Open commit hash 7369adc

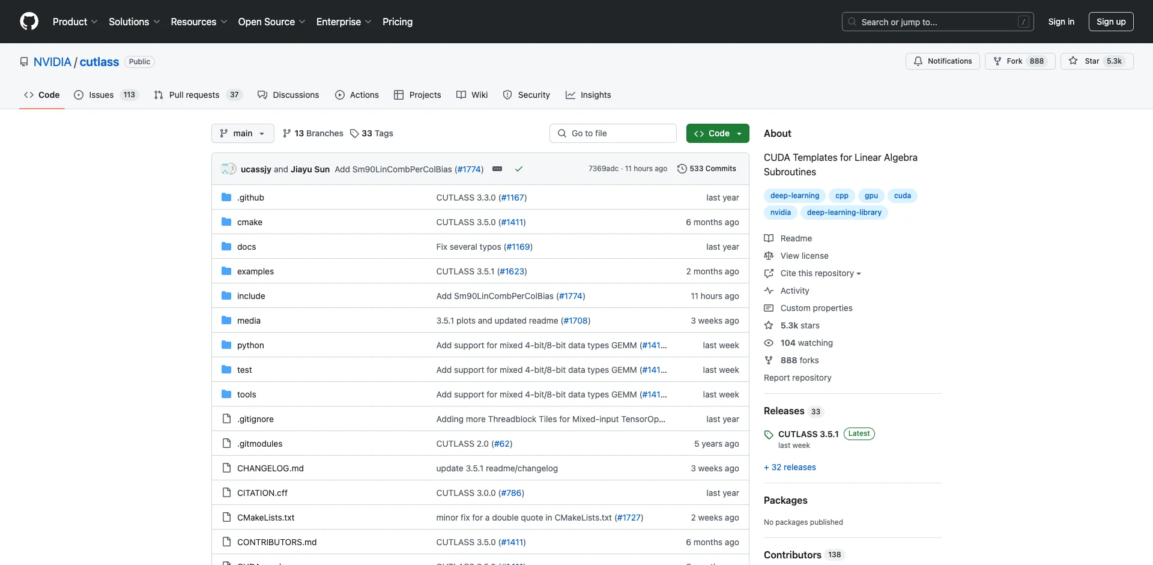click(x=603, y=169)
